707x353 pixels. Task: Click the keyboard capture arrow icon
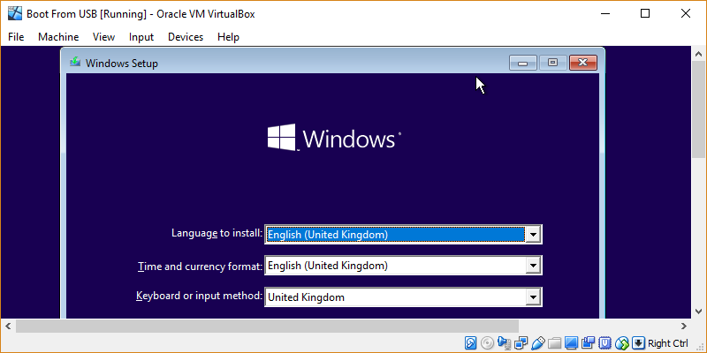(638, 343)
